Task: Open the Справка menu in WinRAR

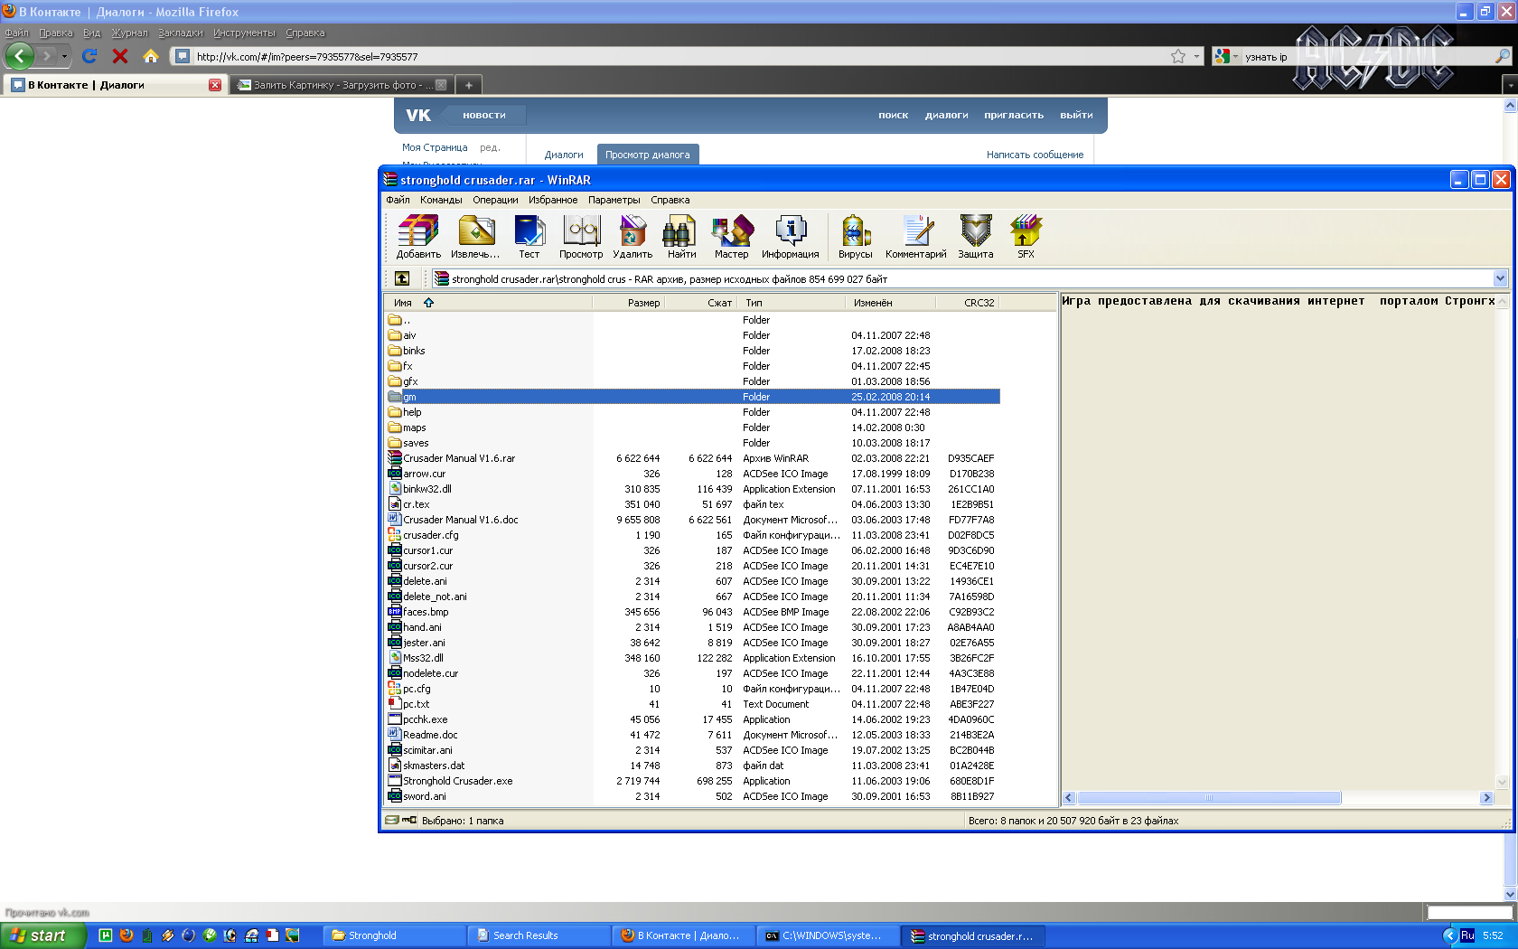Action: (x=670, y=200)
